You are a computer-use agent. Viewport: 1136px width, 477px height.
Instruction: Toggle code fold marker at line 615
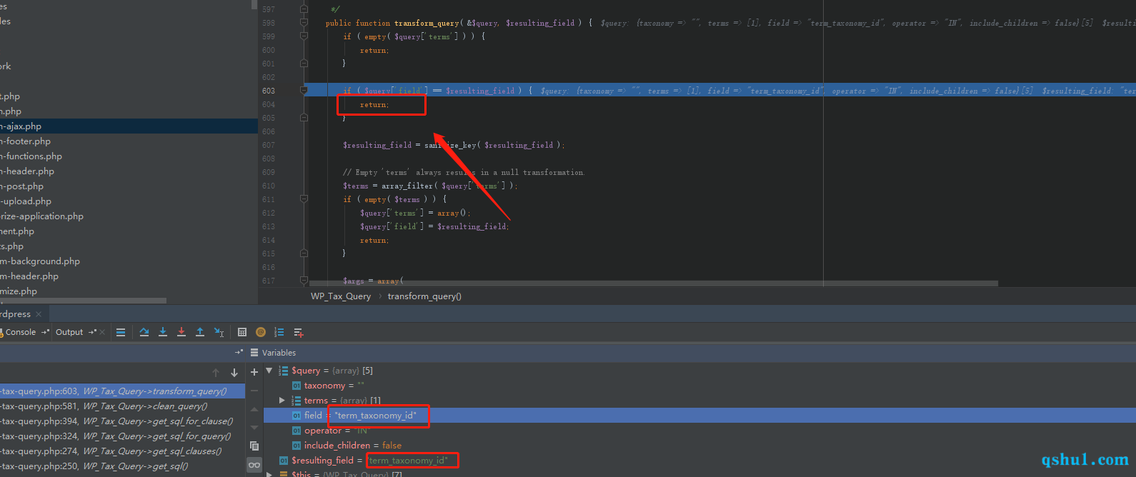304,253
